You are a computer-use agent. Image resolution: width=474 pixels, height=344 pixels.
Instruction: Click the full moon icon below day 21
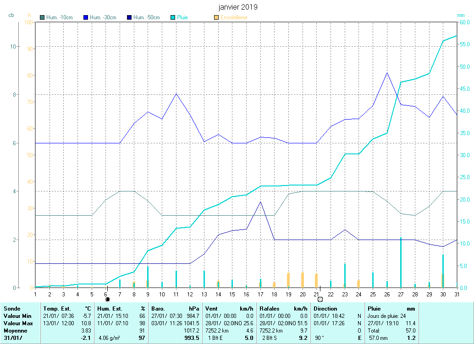[x=320, y=299]
